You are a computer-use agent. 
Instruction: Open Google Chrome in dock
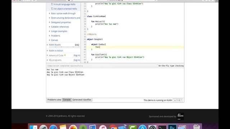(112, 127)
